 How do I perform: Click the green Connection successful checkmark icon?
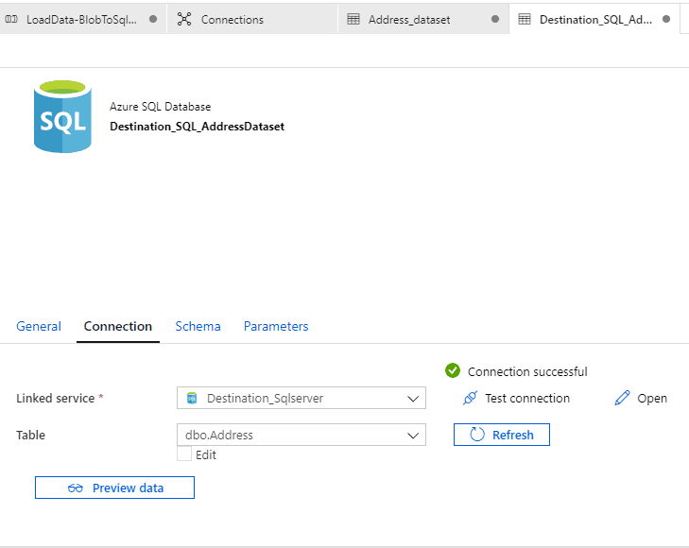point(452,370)
